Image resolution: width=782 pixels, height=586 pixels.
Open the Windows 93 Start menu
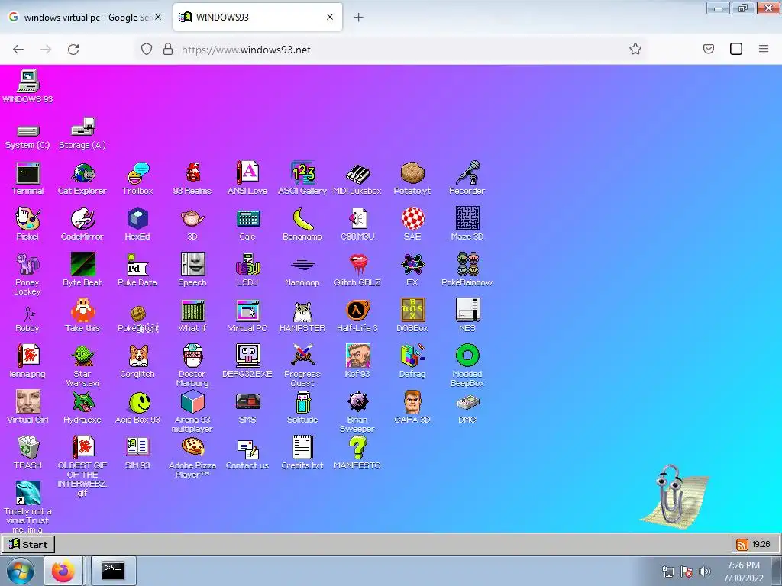point(28,544)
